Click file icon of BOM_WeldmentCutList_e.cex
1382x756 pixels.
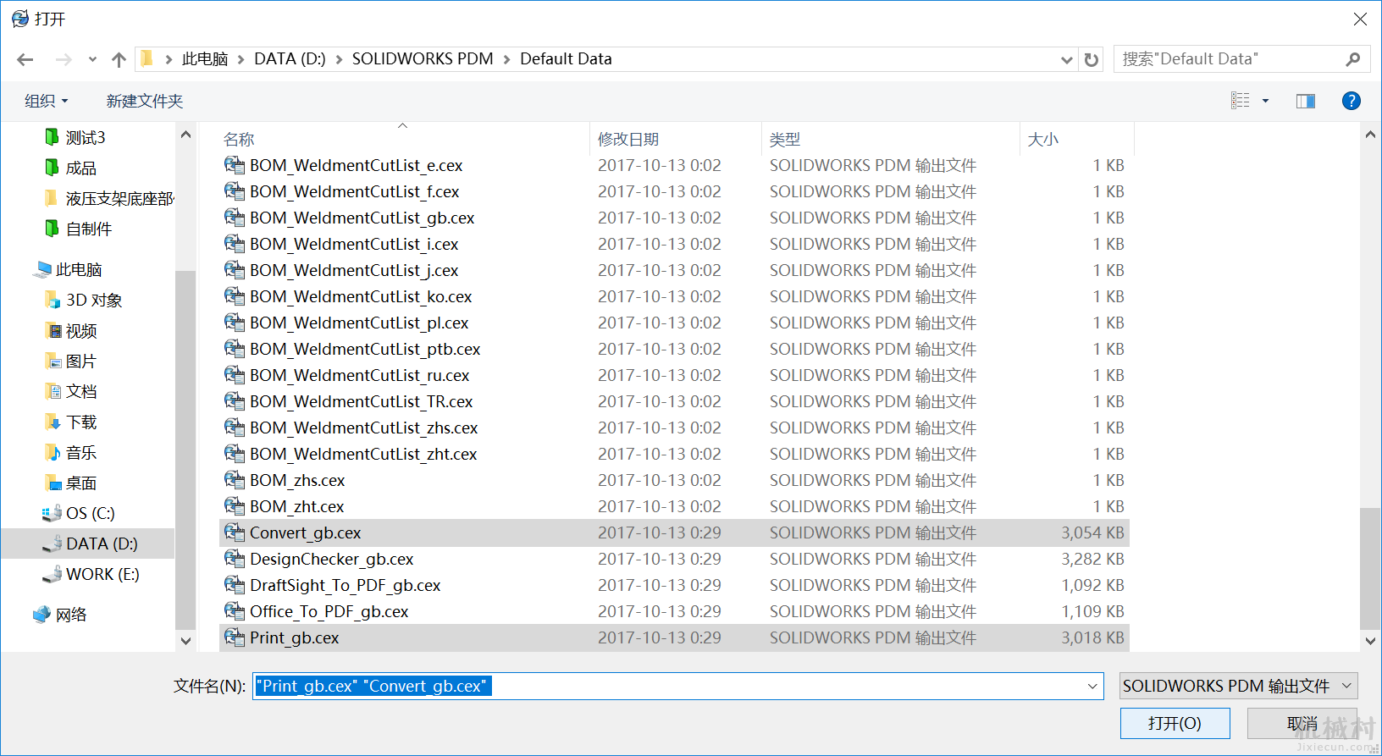[235, 165]
